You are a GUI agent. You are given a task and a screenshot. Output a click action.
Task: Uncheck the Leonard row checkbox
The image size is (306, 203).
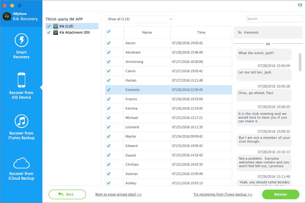point(108,127)
